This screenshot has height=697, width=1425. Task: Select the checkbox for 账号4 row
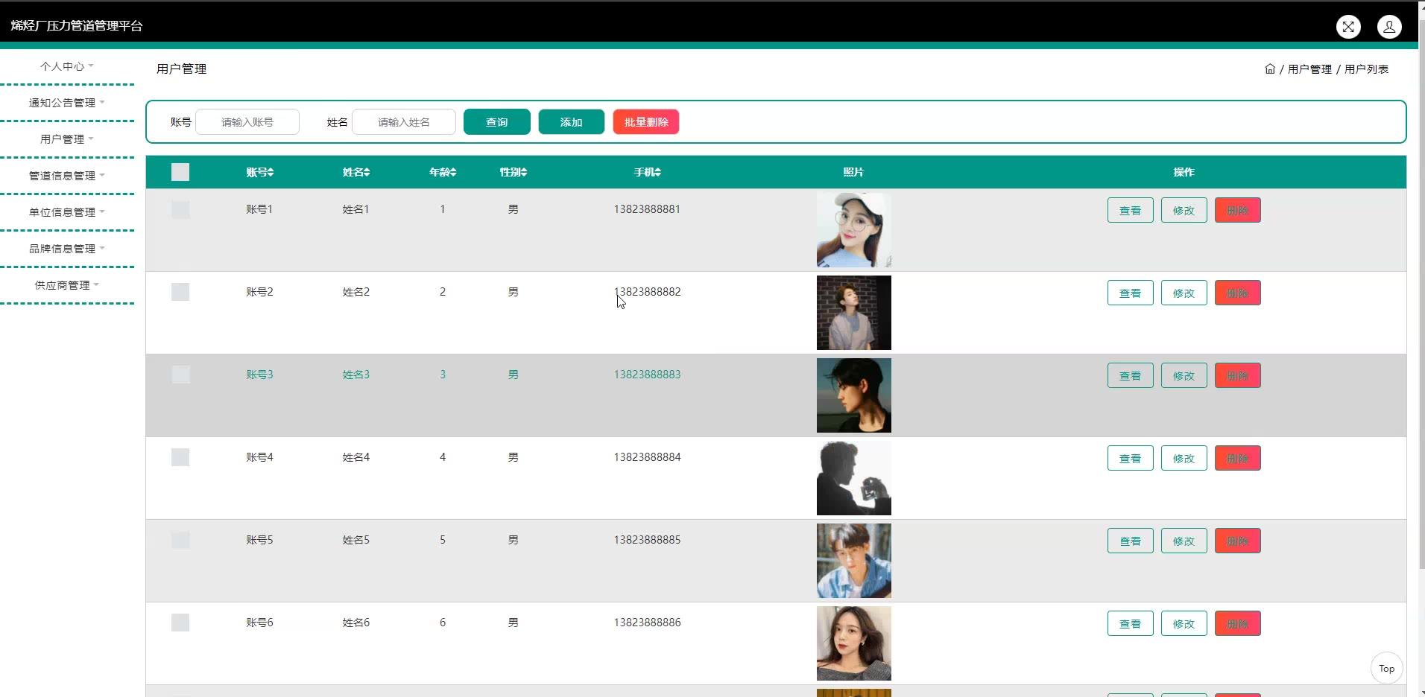point(180,457)
